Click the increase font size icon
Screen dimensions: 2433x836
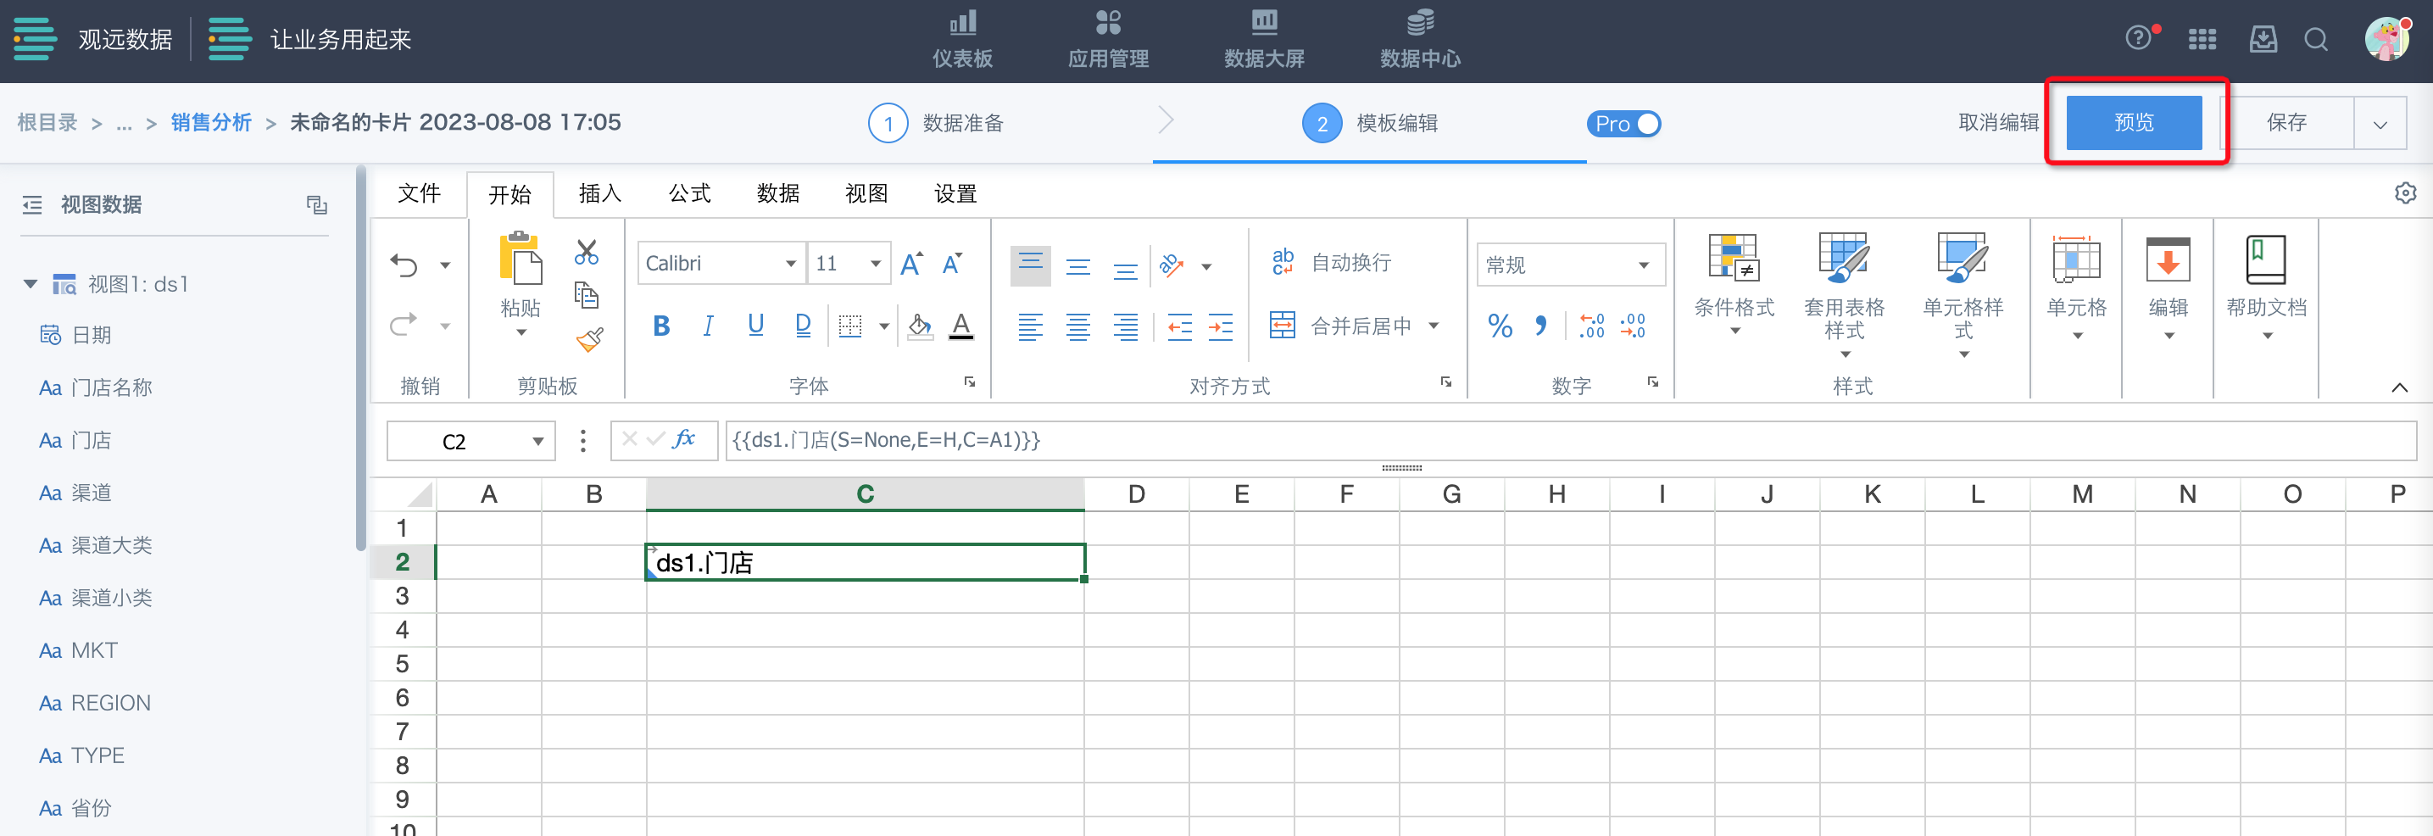pyautogui.click(x=910, y=264)
